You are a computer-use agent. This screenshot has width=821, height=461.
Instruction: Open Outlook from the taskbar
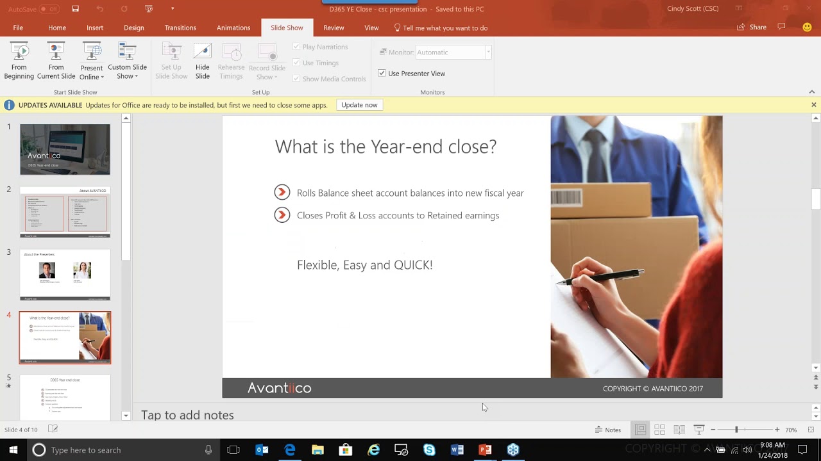click(x=262, y=450)
